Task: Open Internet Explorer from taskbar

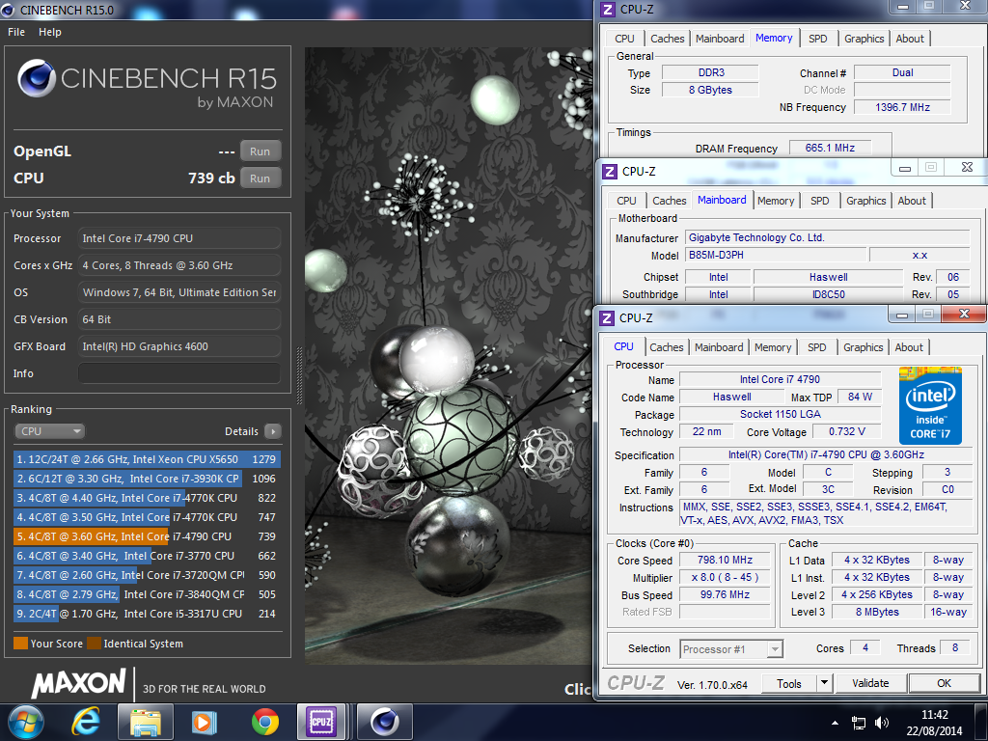Action: [x=86, y=722]
